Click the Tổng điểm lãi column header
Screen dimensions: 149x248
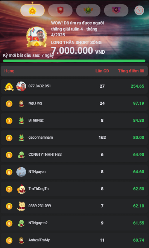pos(131,71)
